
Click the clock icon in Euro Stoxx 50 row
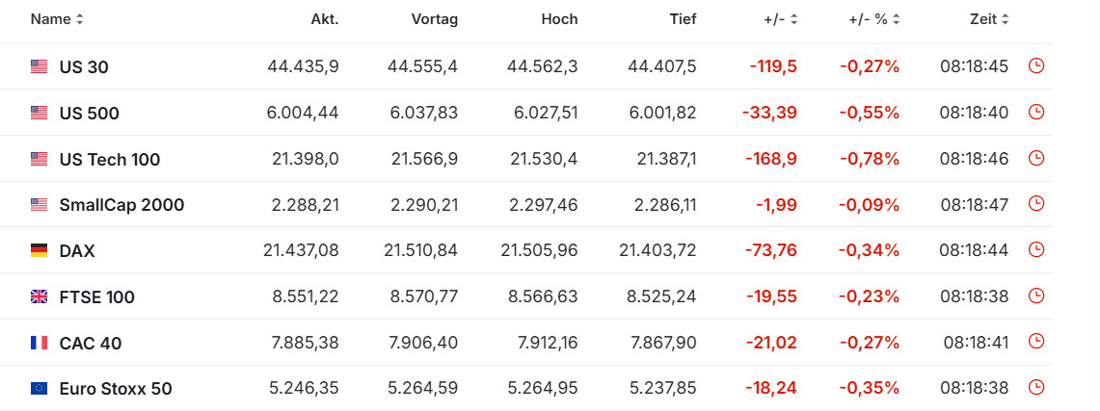(1037, 388)
